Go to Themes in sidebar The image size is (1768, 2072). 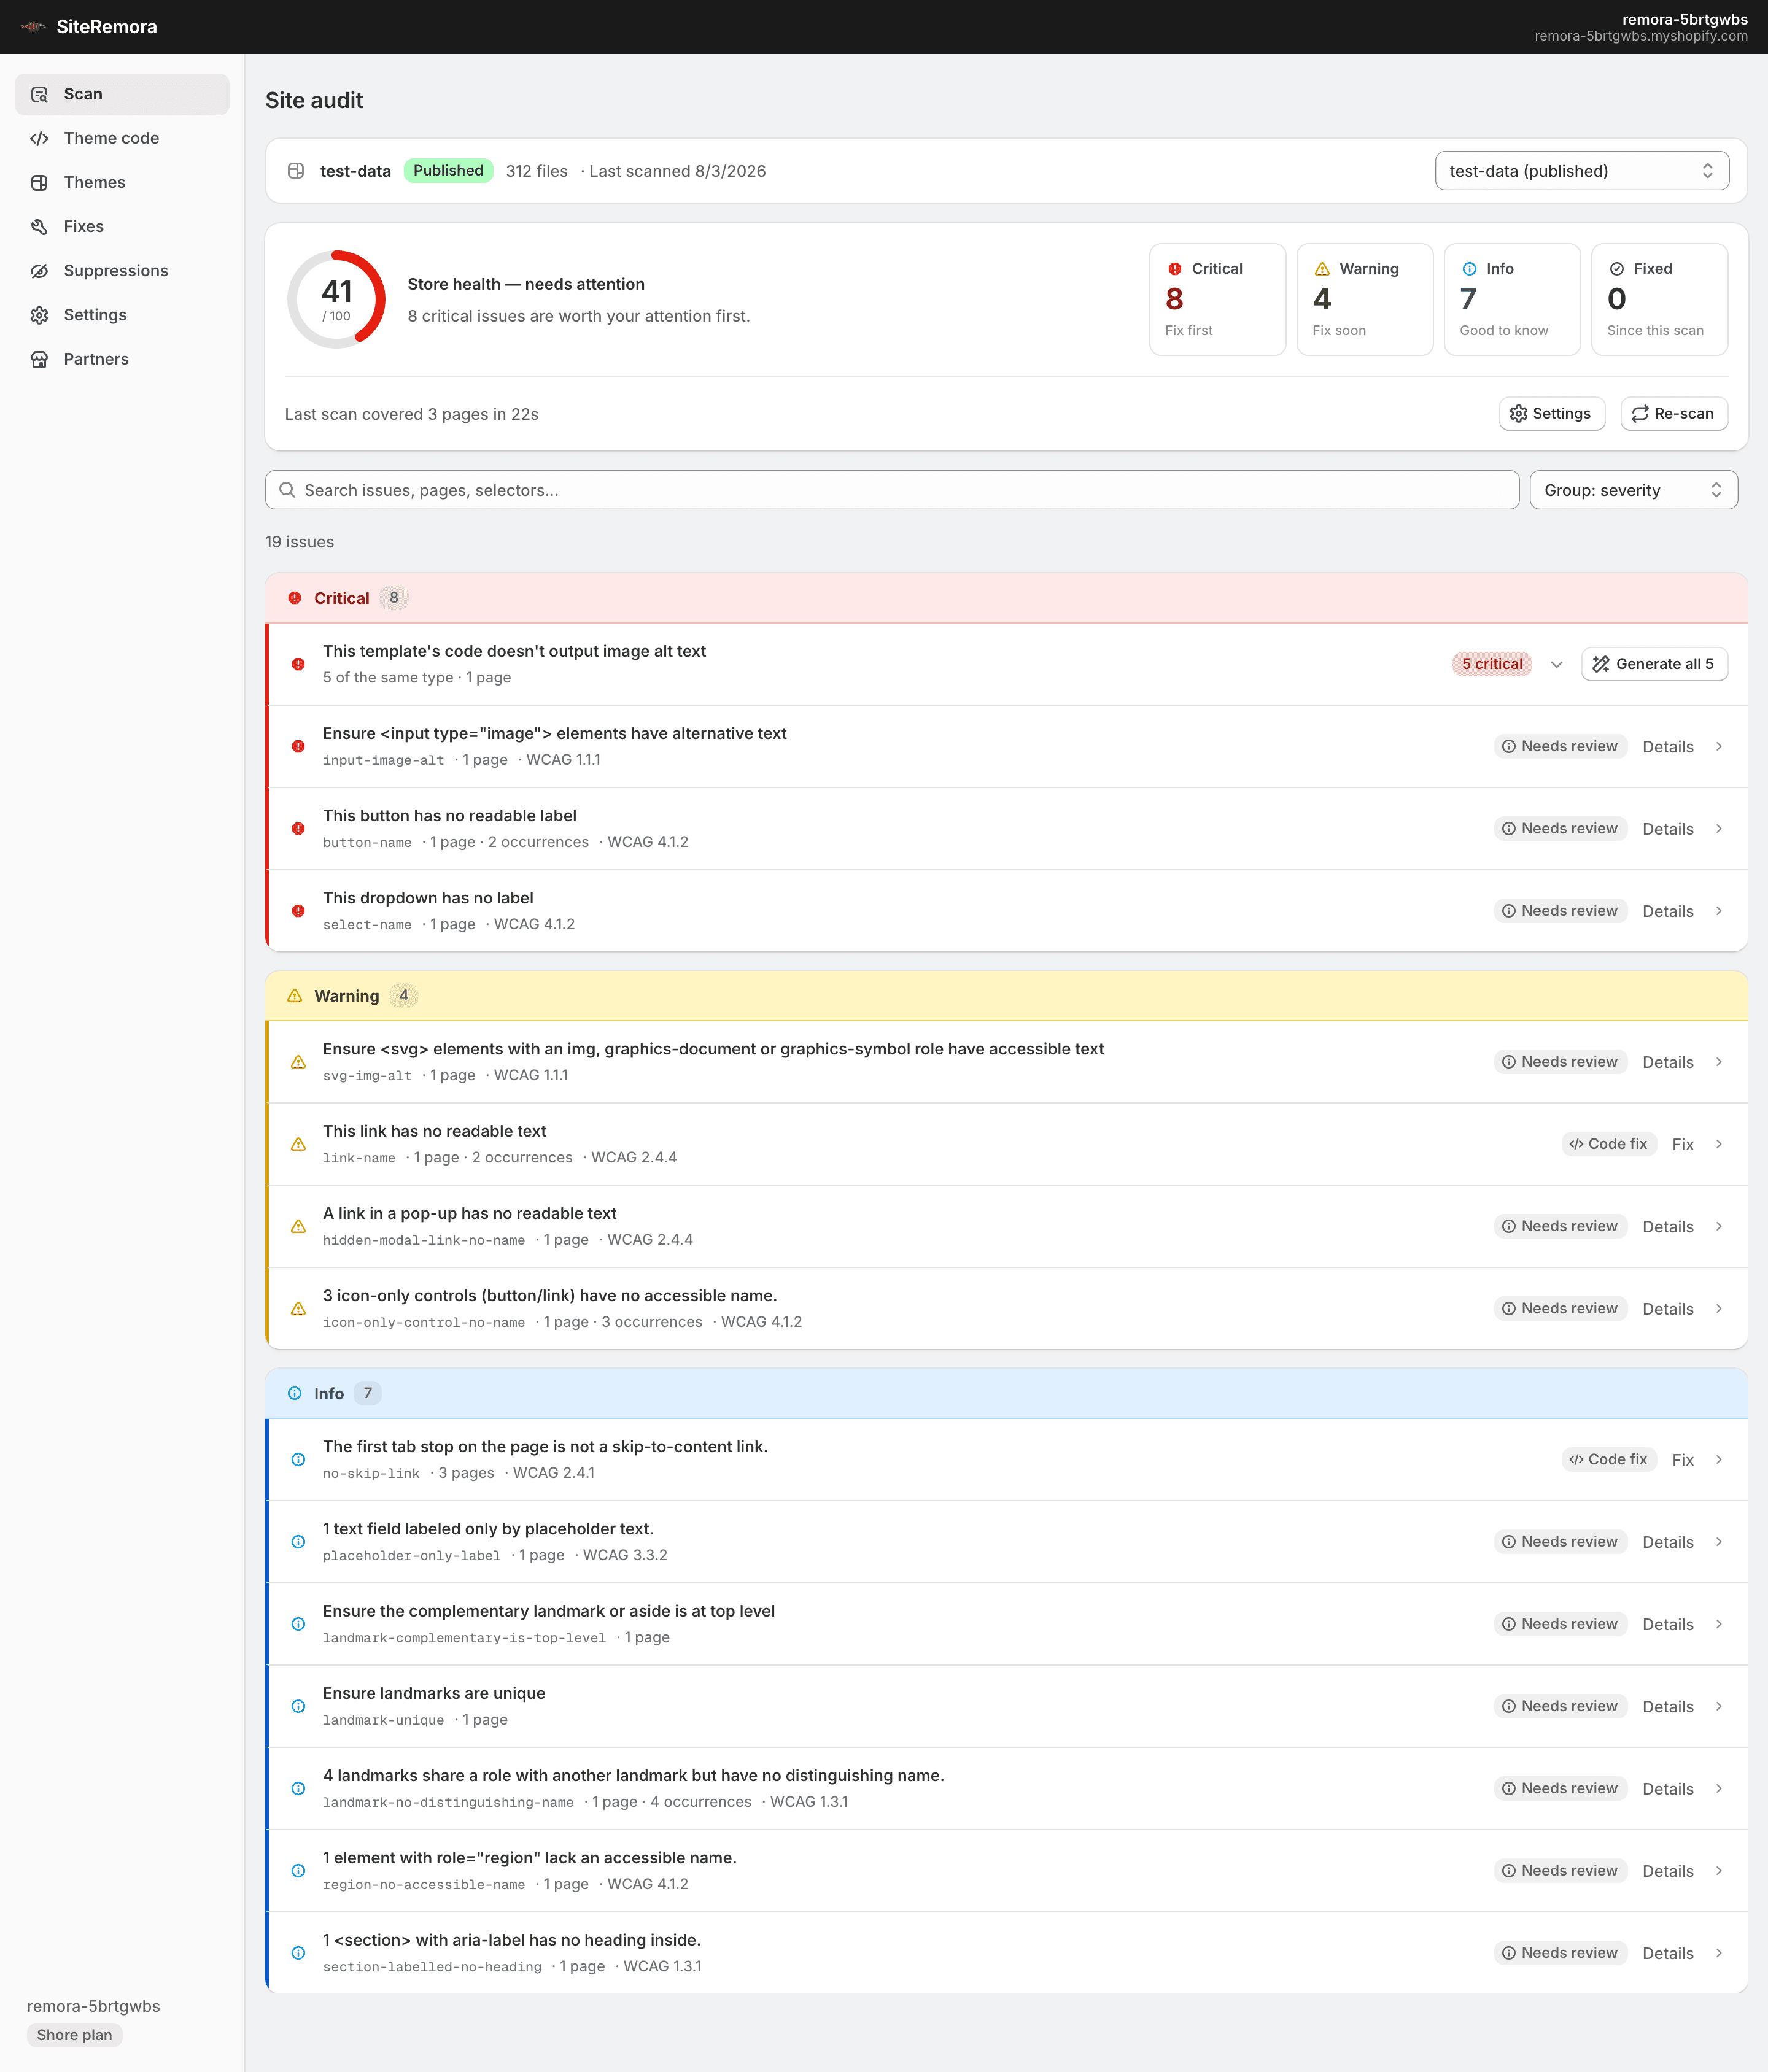122,182
